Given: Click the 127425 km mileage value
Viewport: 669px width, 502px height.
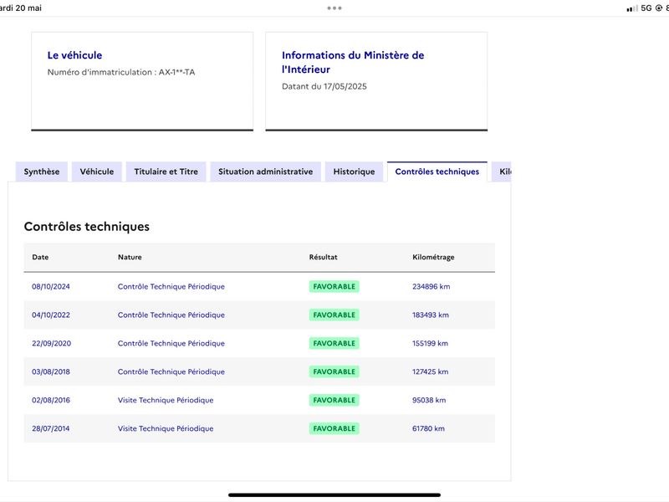Looking at the screenshot, I should (x=430, y=371).
